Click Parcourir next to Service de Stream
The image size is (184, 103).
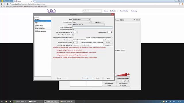pyautogui.click(x=98, y=22)
